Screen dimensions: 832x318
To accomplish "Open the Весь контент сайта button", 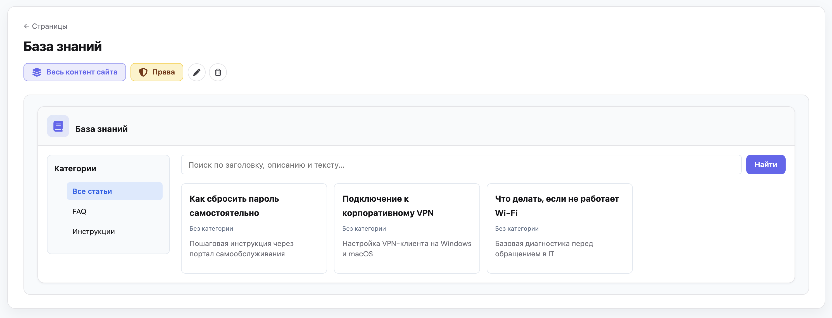I will tap(75, 72).
